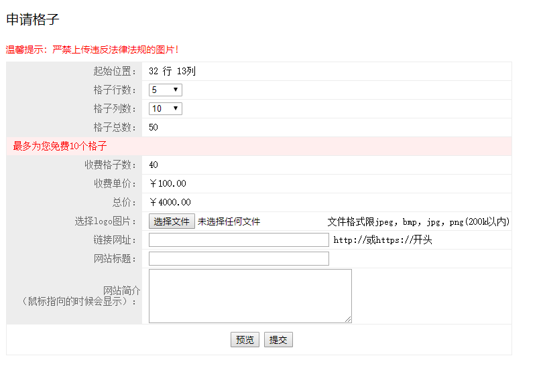Click the 网站标题 label
Screen dimensions: 543x368
(115, 258)
